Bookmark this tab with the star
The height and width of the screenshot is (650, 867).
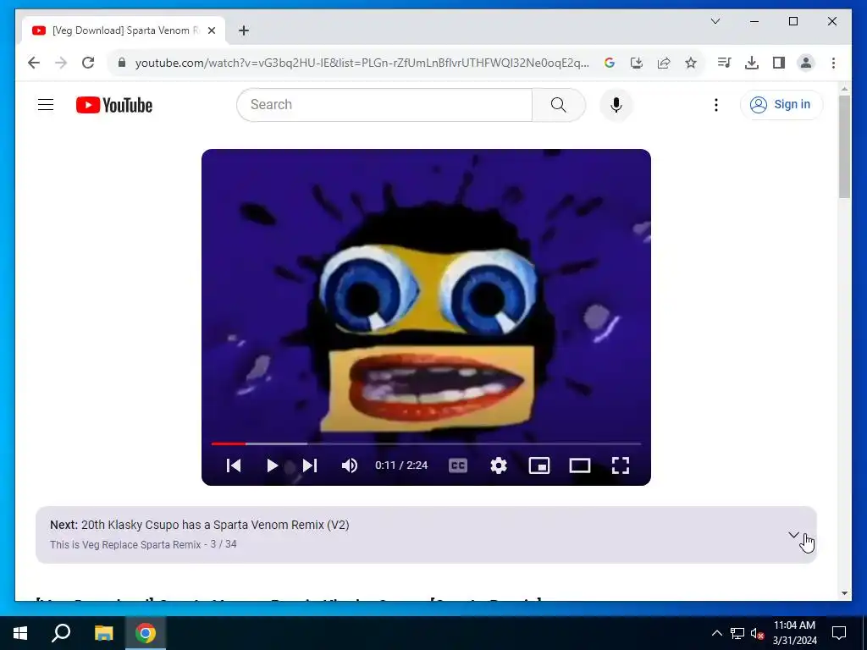tap(691, 63)
